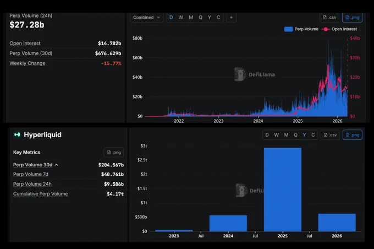Click the Perp Volume (24h) heading
Viewport: 374px width, 249px height.
[x=31, y=16]
